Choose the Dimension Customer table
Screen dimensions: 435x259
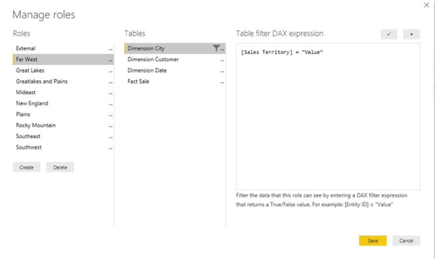click(x=153, y=59)
